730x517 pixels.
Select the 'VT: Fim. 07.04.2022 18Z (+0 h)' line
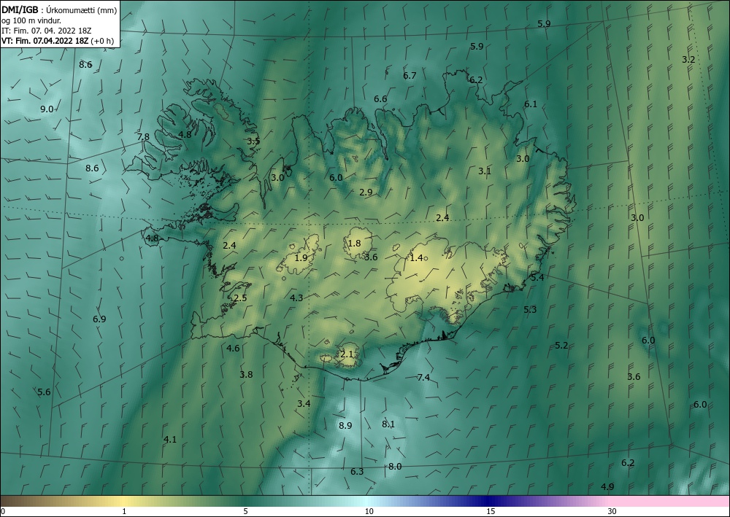[x=58, y=41]
